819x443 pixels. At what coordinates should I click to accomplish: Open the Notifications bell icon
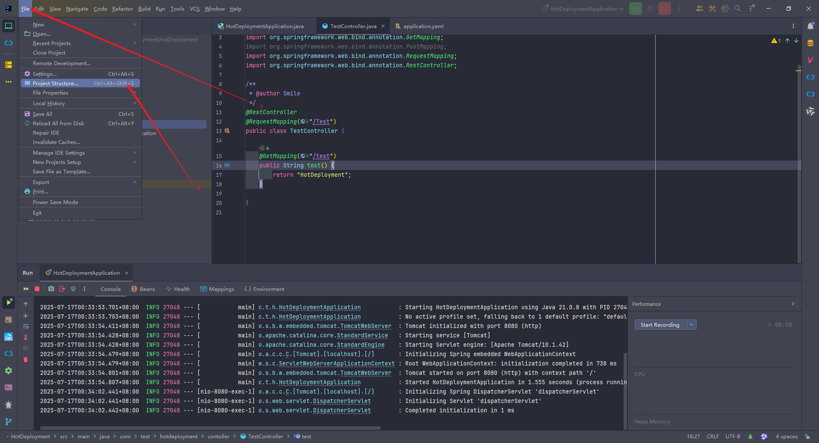(810, 26)
